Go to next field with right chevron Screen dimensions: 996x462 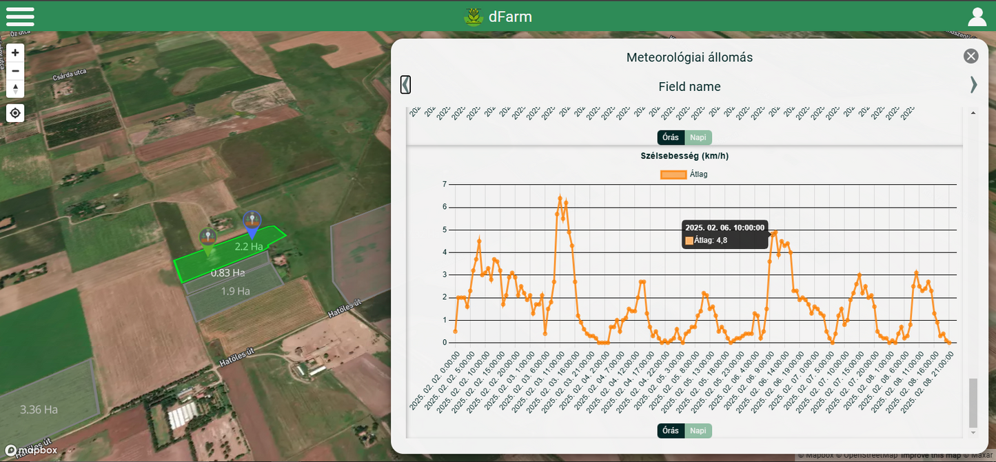(x=973, y=85)
